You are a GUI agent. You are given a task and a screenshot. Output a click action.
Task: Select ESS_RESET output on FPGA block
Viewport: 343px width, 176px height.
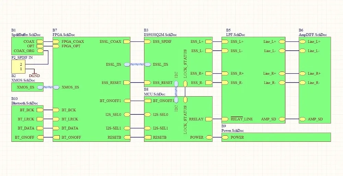point(127,83)
